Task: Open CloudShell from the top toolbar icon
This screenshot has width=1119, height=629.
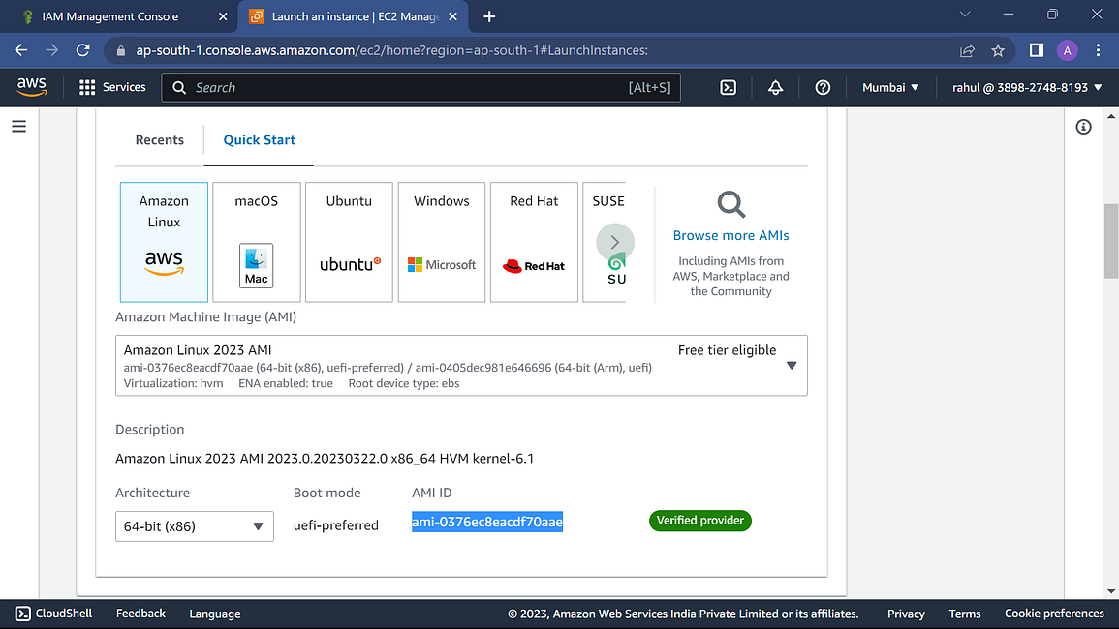Action: click(728, 88)
